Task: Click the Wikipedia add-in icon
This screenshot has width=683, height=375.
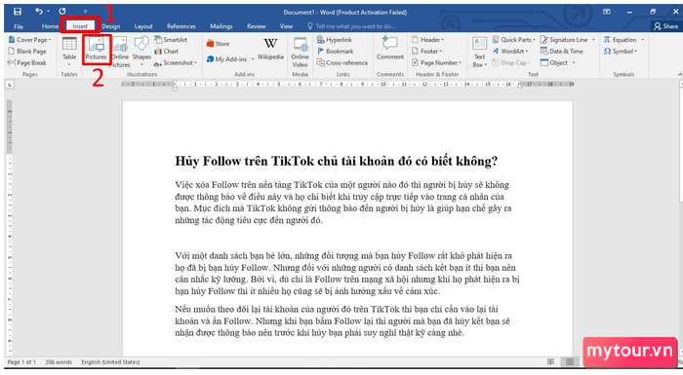Action: [x=270, y=49]
